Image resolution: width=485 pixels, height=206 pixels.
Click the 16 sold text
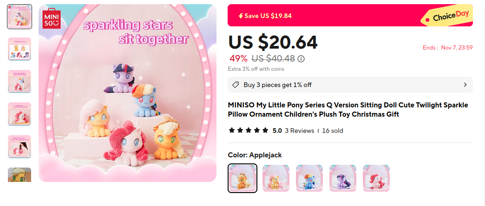(333, 131)
